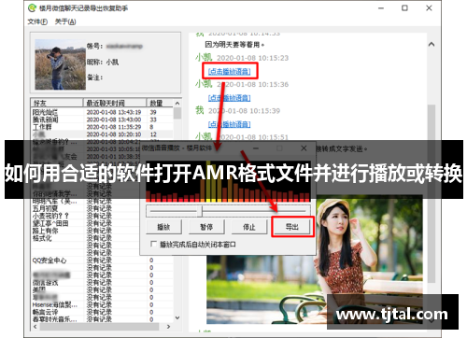The height and width of the screenshot is (338, 467).
Task: Open the 文件(F) menu
Action: [37, 21]
